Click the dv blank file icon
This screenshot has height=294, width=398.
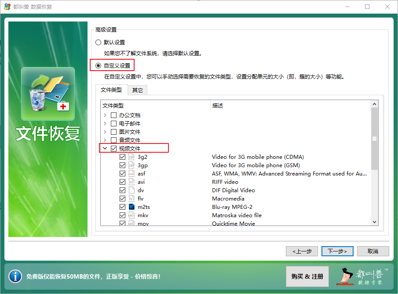pyautogui.click(x=131, y=190)
